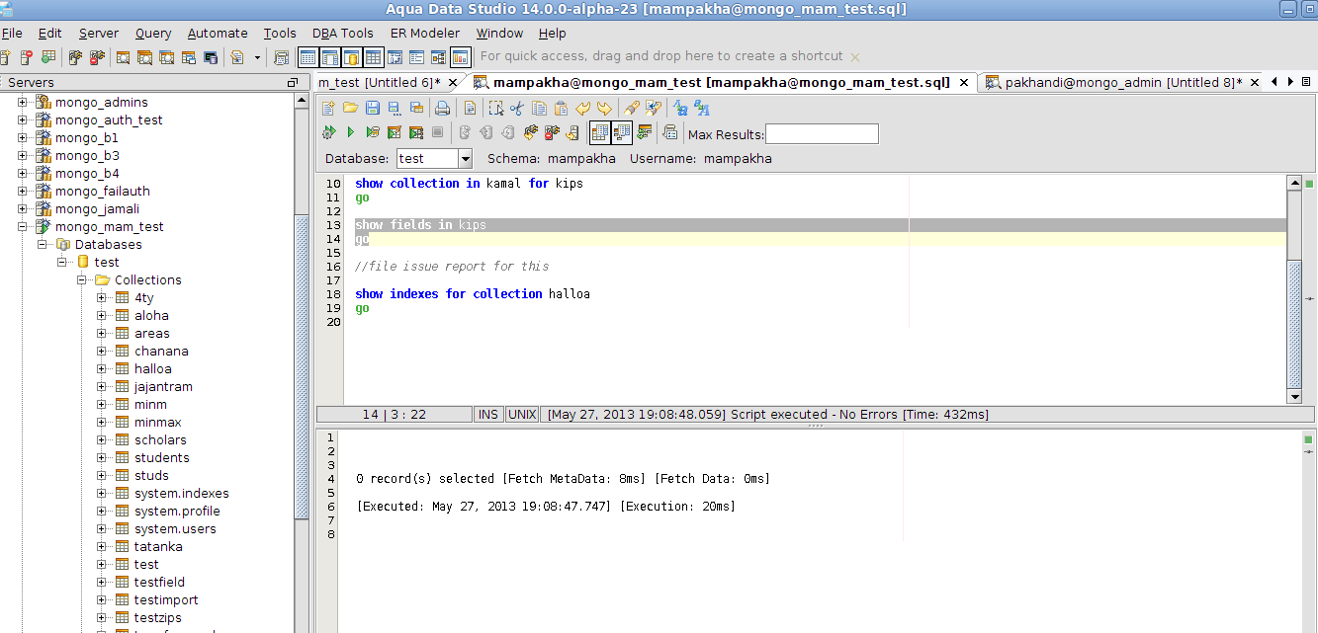Click the register new server icon
The height and width of the screenshot is (633, 1318).
pyautogui.click(x=5, y=57)
